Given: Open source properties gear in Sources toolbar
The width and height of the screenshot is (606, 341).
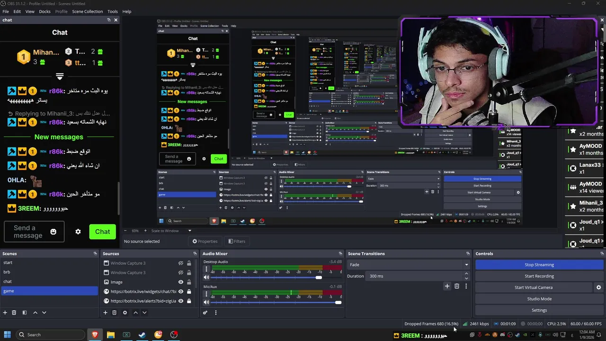Looking at the screenshot, I should 125,313.
